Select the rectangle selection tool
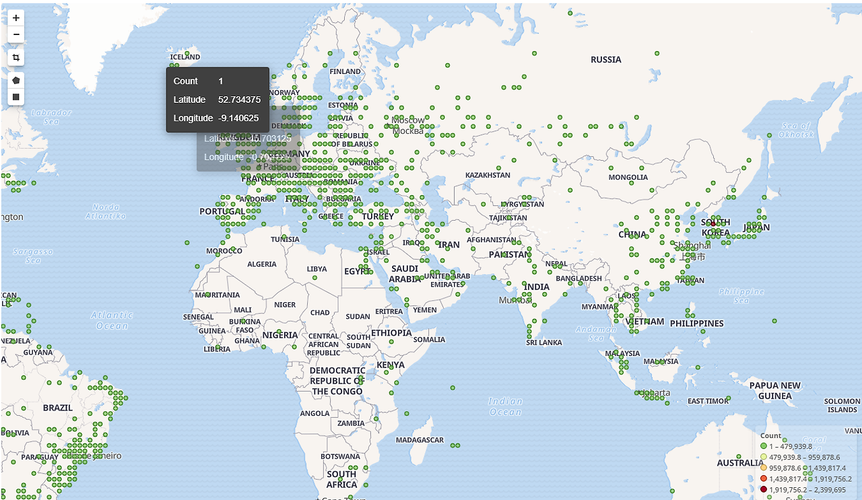The height and width of the screenshot is (500, 862). pos(15,96)
